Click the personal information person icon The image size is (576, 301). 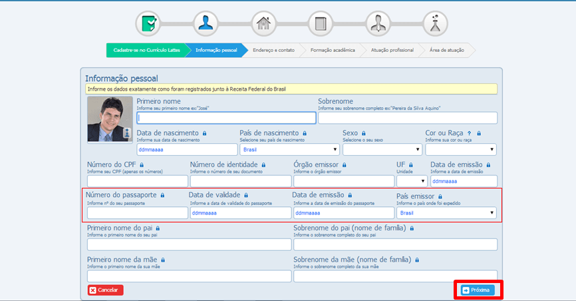(206, 24)
